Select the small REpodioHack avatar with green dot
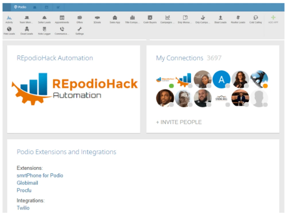Viewport: 287px width, 215px height. [165, 80]
